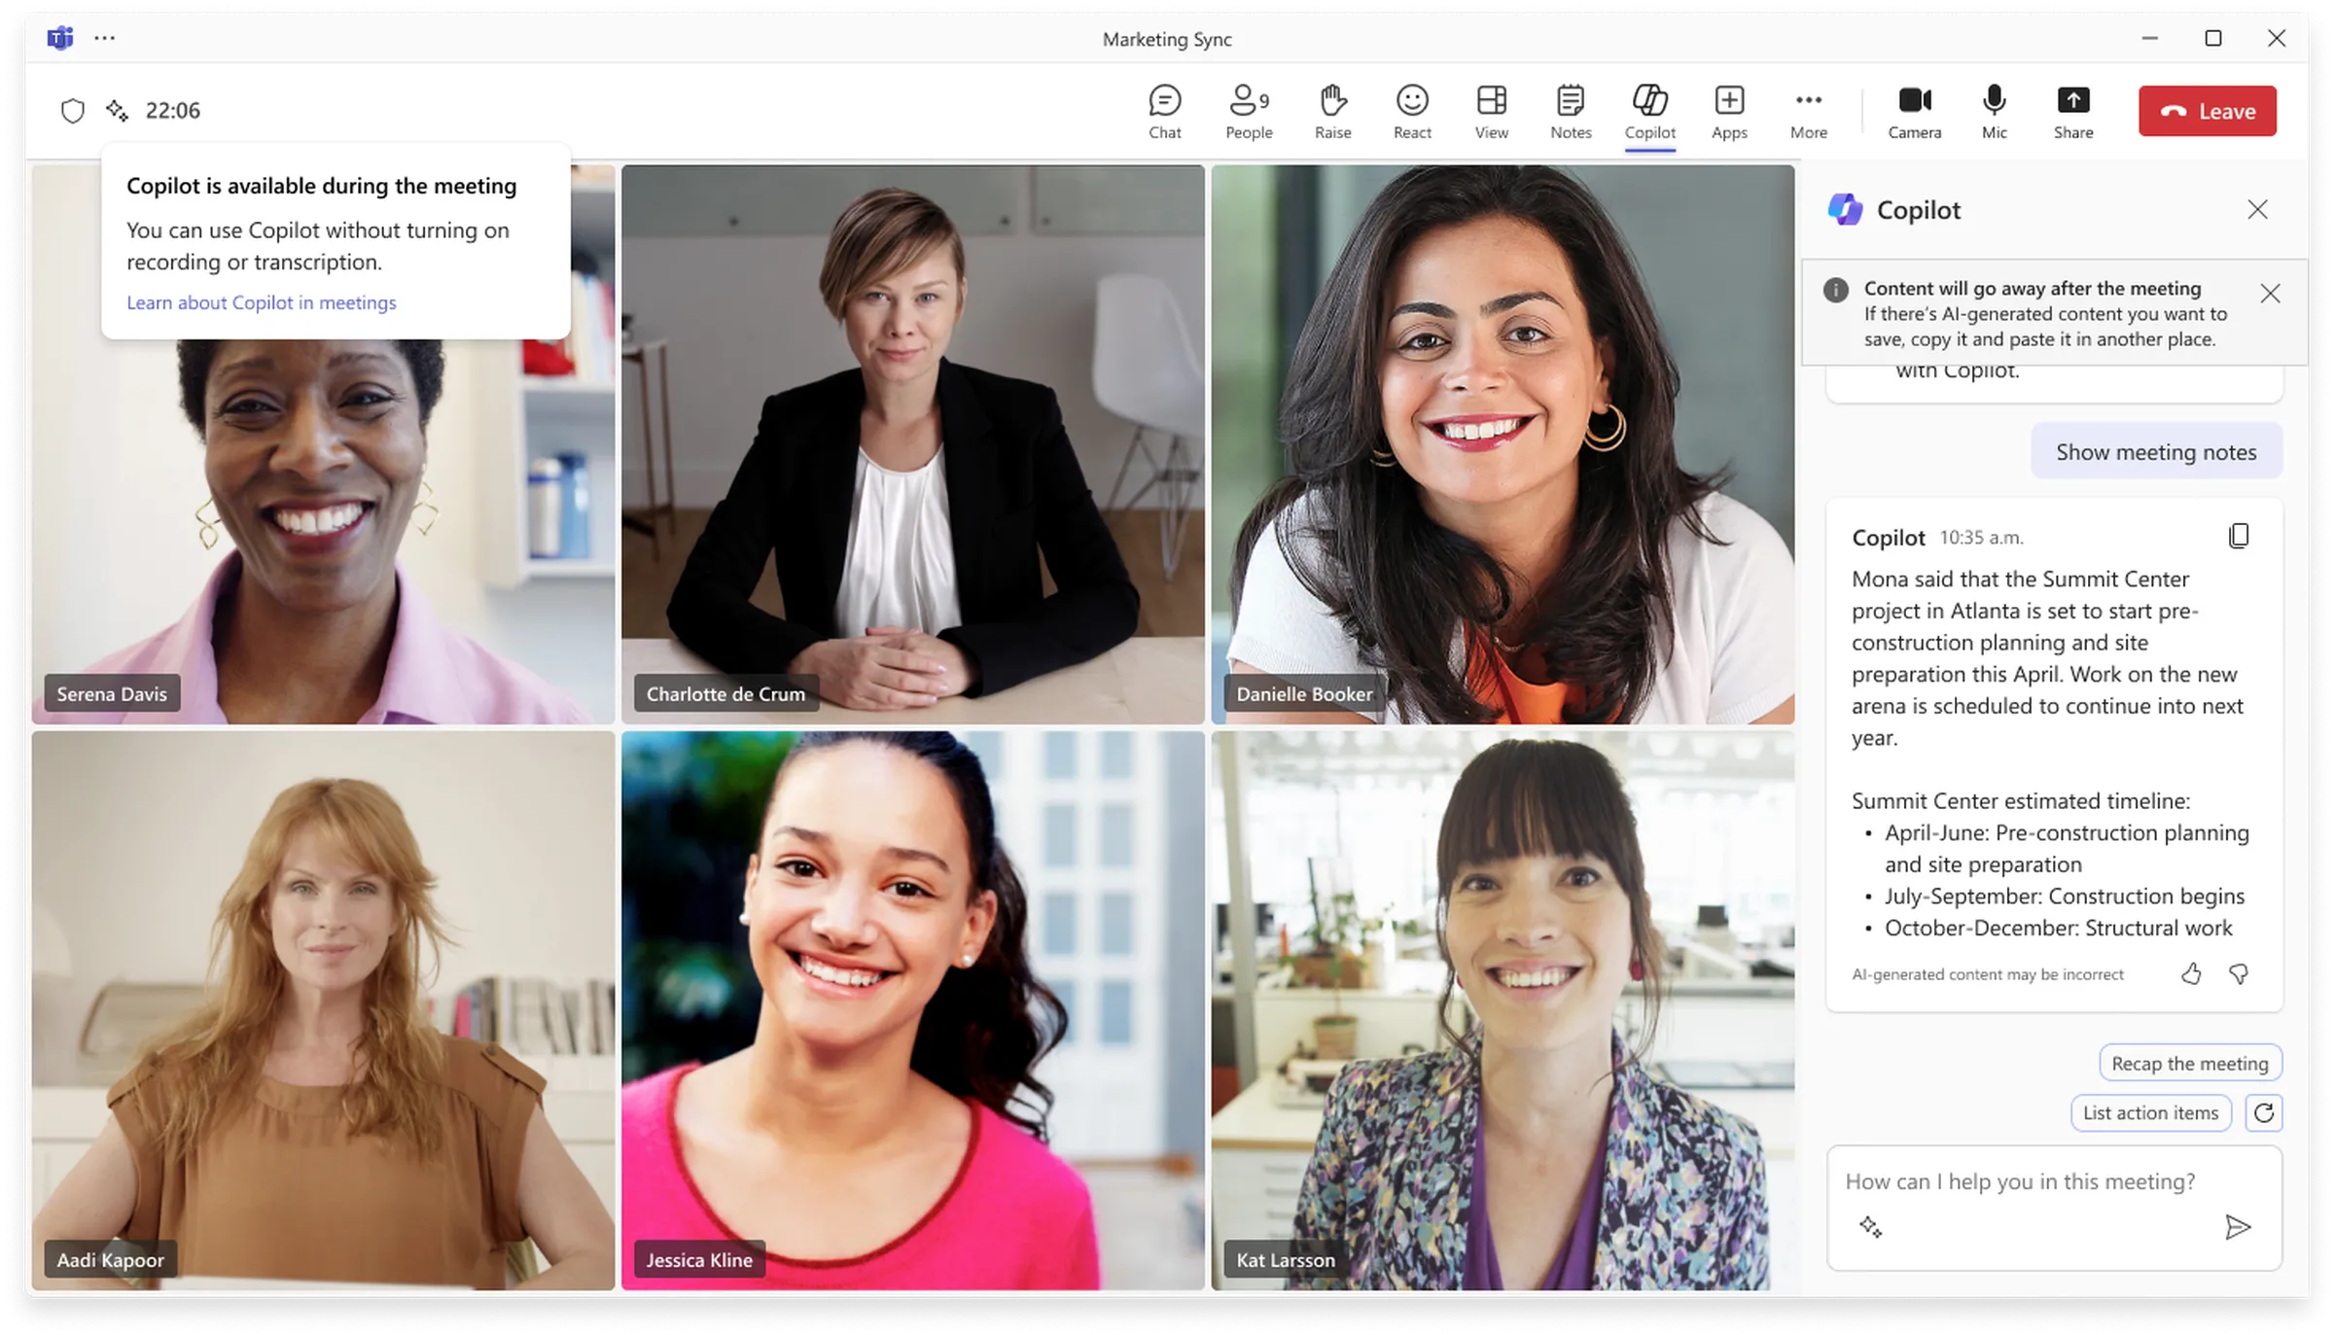Select Recap the meeting suggestion
Screen dimensions: 2334x1335
(2189, 1063)
